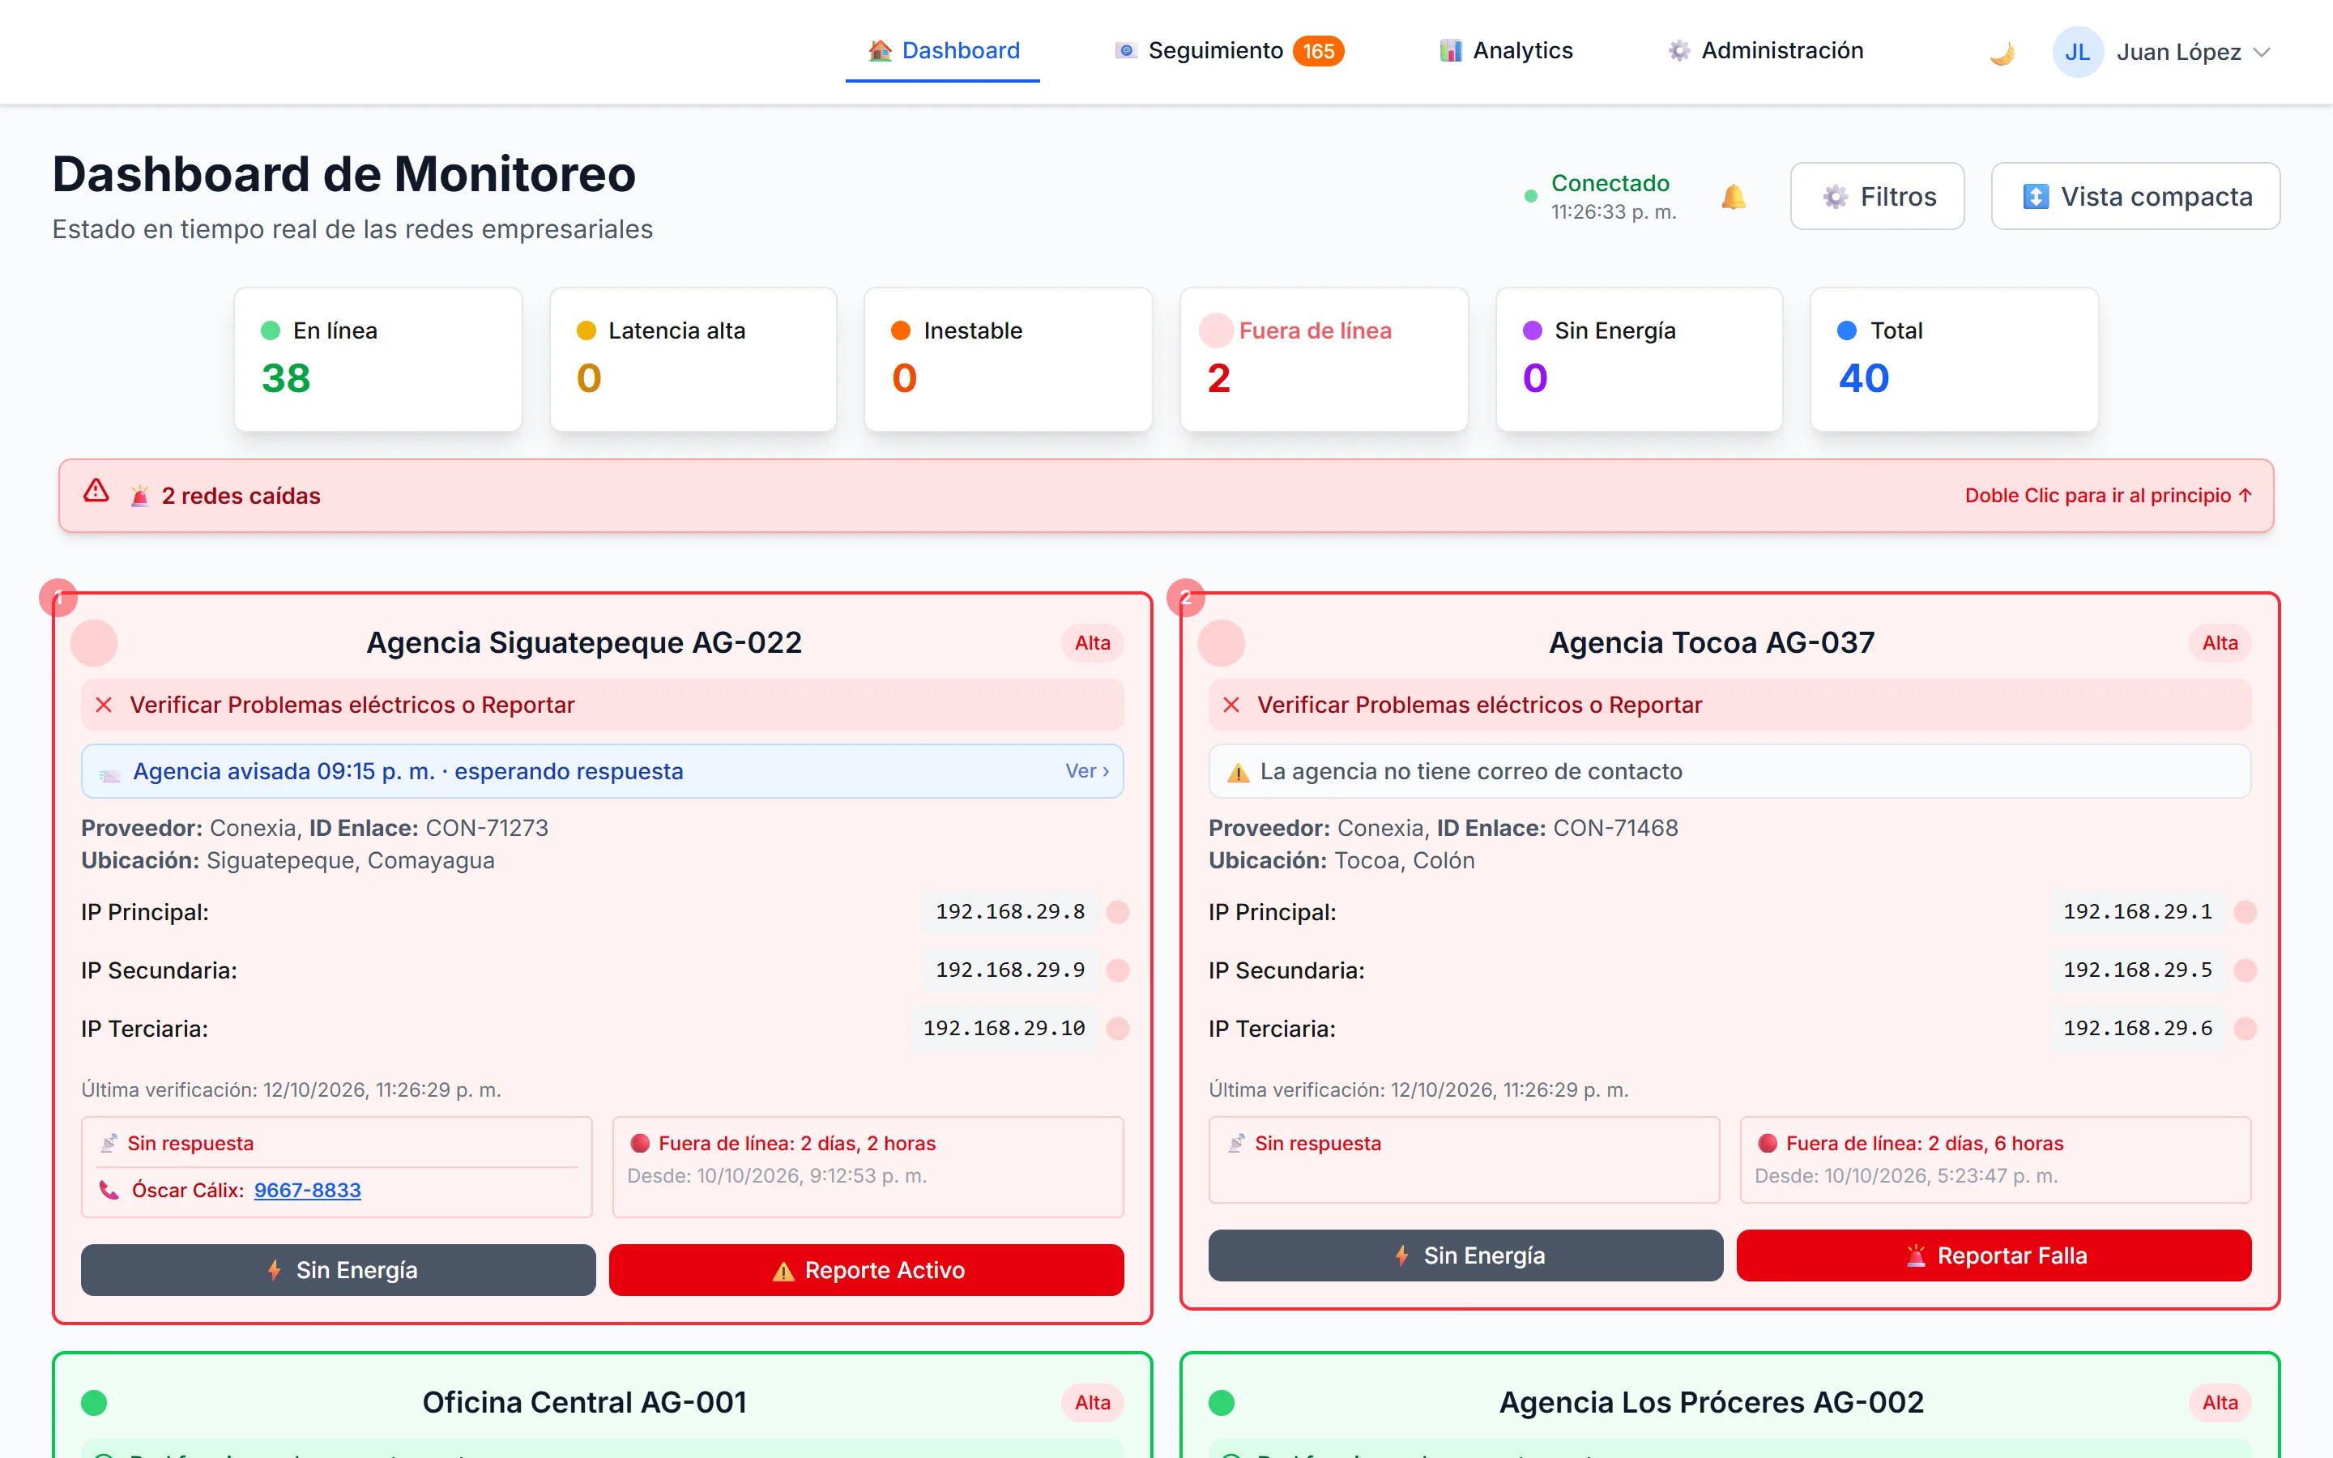Click Sin respuesta icon in Tocoa card
The image size is (2333, 1458).
(x=1237, y=1144)
